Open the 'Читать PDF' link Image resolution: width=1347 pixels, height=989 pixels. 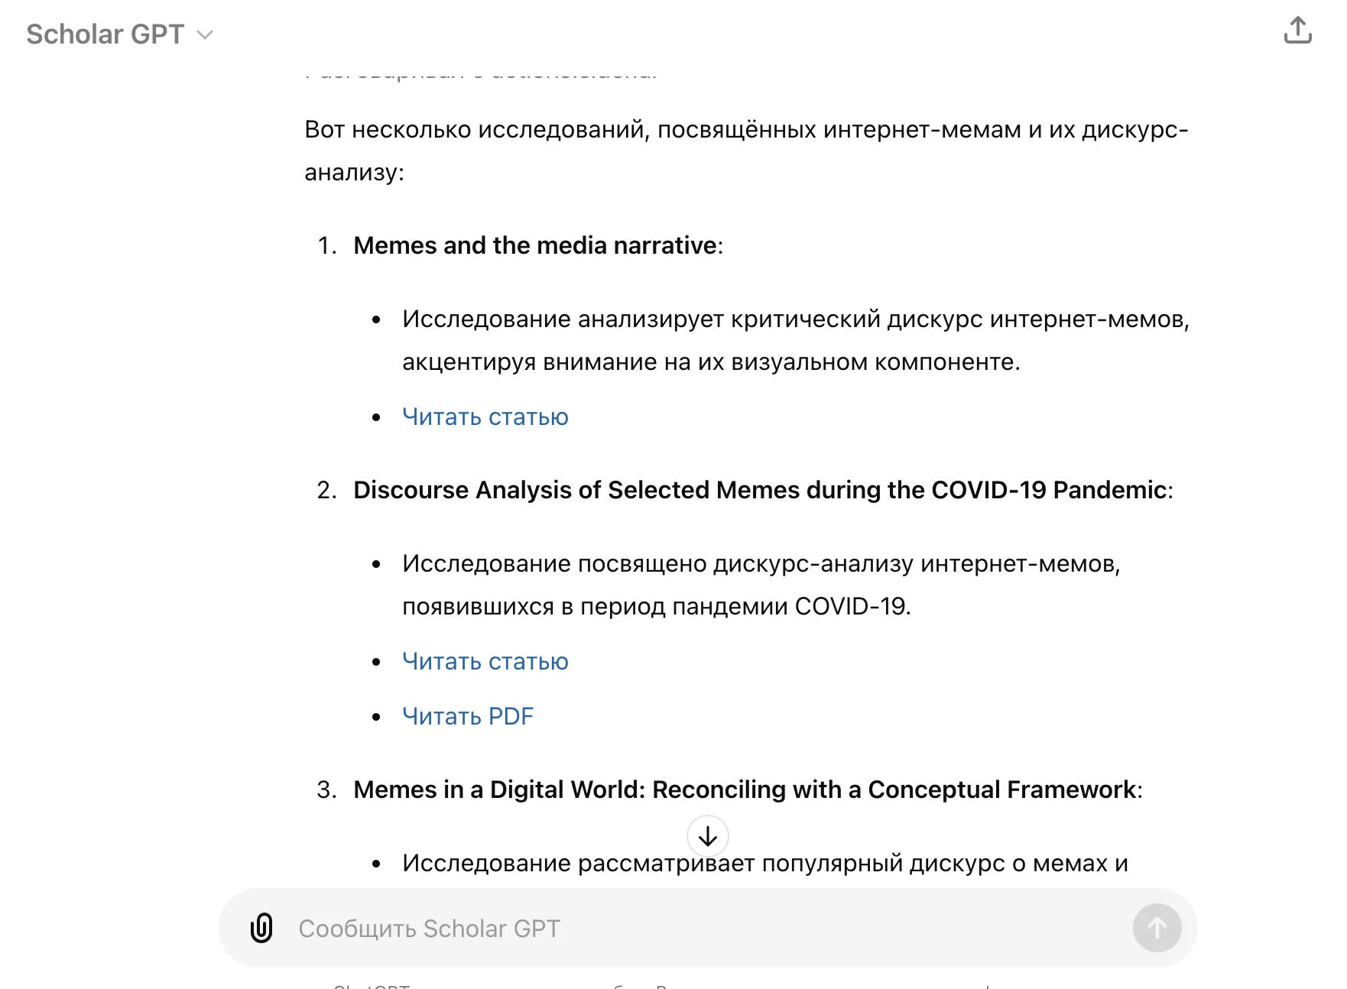(467, 717)
